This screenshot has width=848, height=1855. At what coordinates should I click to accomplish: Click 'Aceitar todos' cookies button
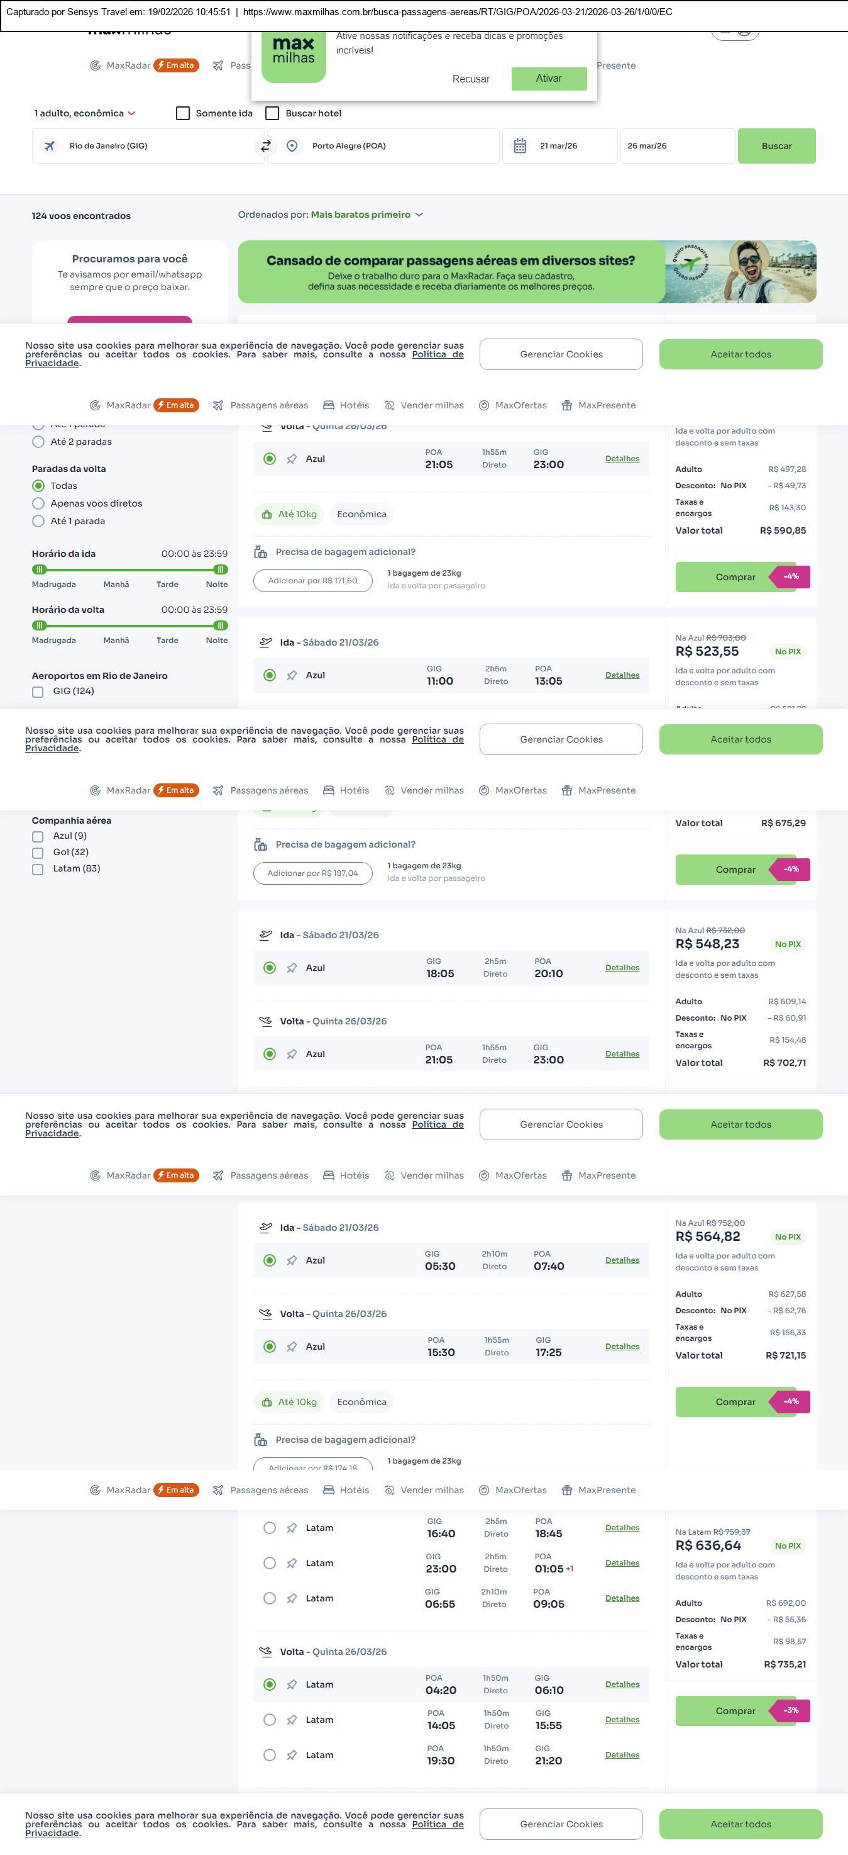click(x=740, y=354)
